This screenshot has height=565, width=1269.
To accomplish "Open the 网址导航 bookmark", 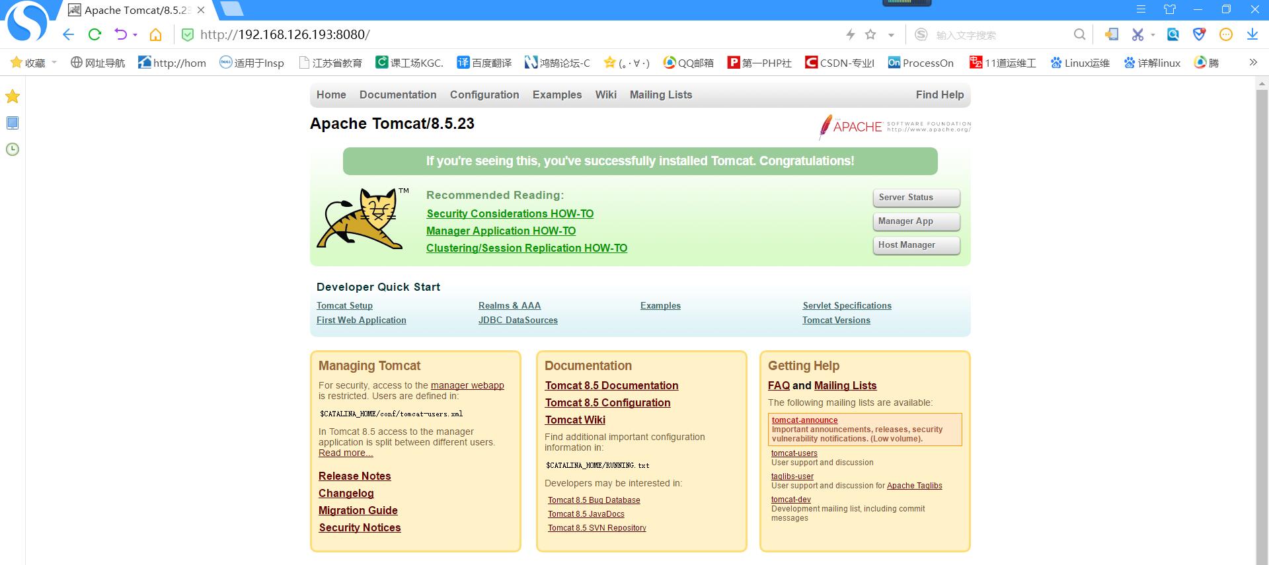I will coord(98,63).
